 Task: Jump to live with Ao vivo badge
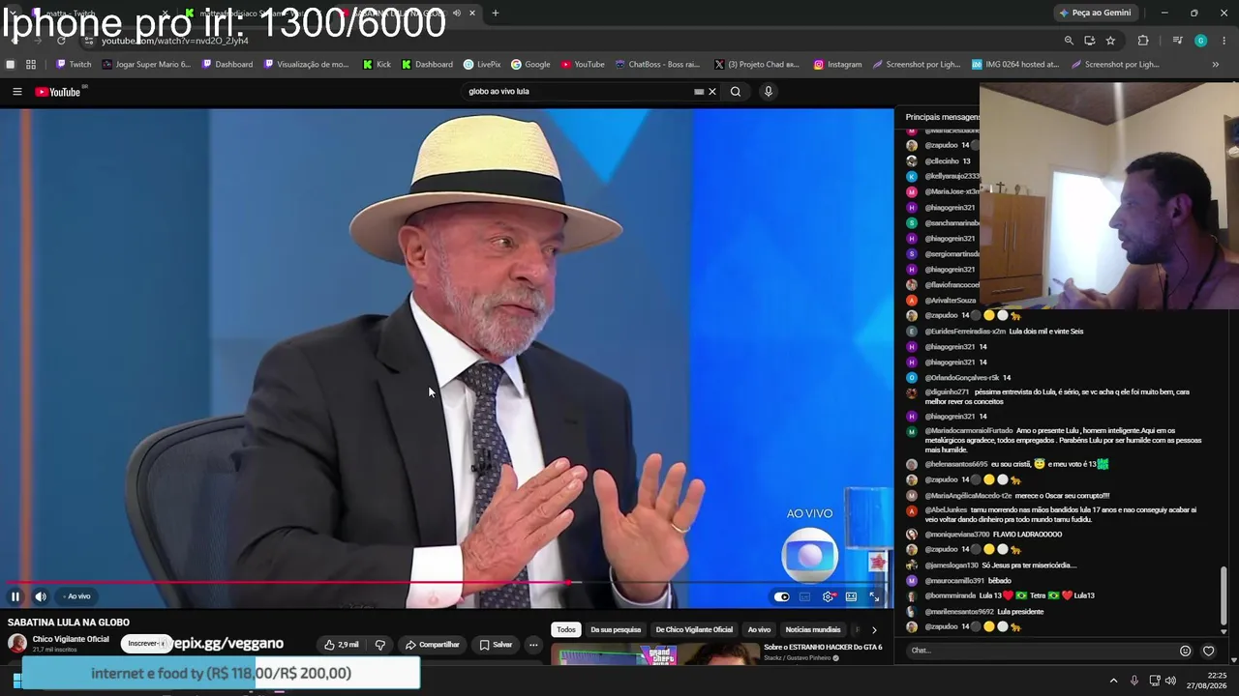pos(79,596)
